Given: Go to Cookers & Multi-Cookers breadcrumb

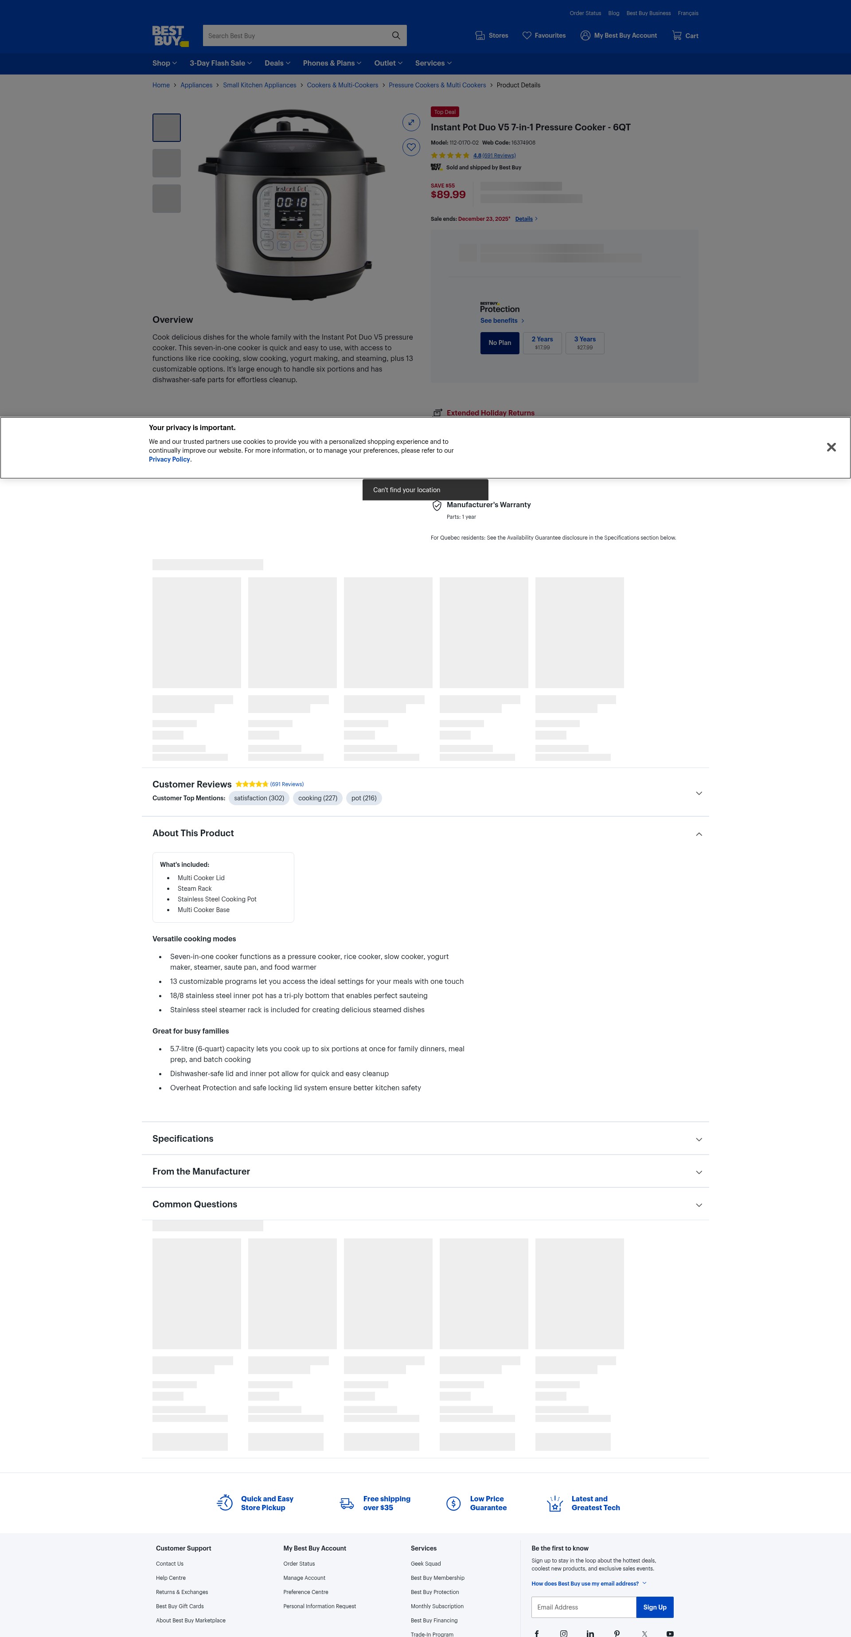Looking at the screenshot, I should tap(342, 85).
